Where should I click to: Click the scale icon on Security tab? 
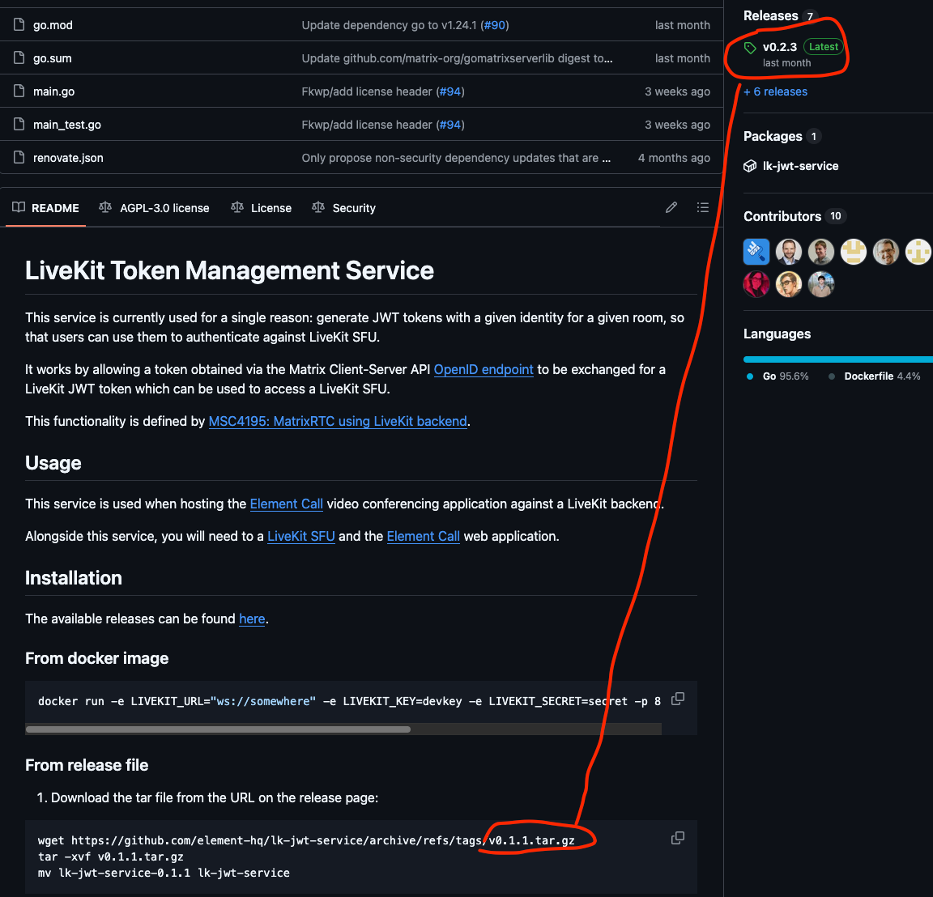click(x=318, y=207)
